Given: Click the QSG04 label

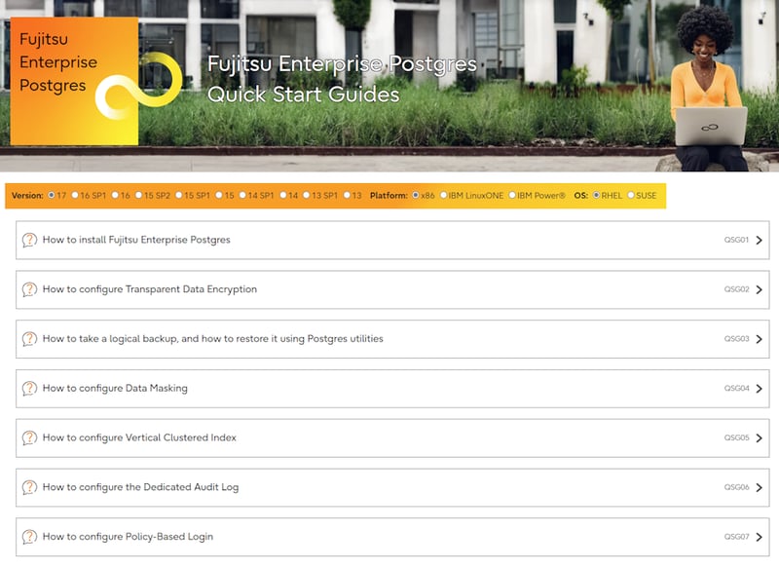Looking at the screenshot, I should (736, 388).
